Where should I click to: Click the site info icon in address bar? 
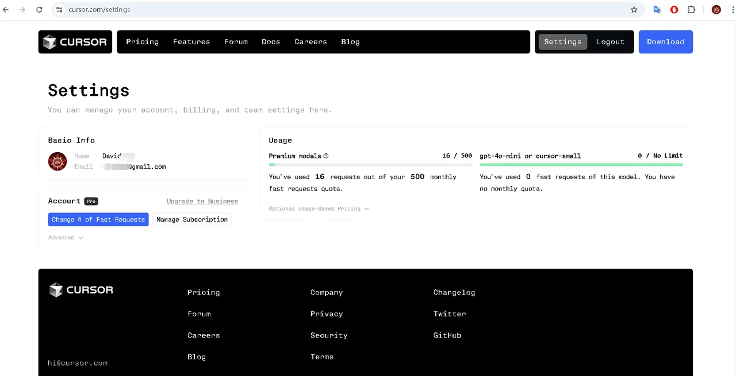click(59, 10)
